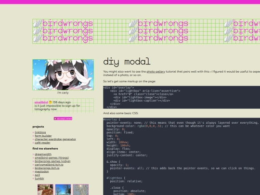This screenshot has width=260, height=195.
Task: Click the "#lightbox {" selector line
Action: point(116,178)
